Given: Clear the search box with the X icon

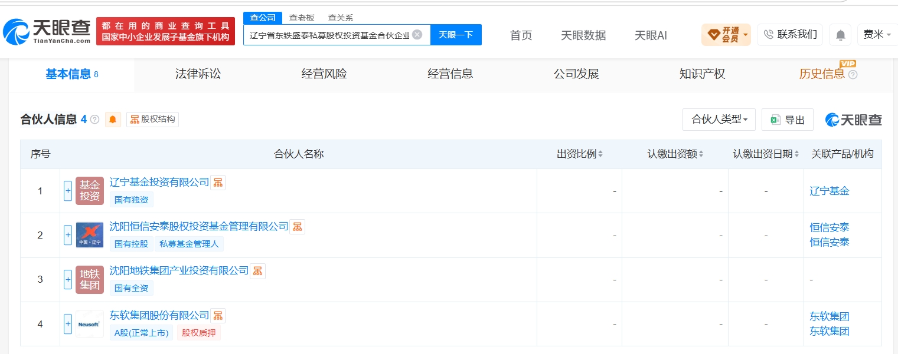Looking at the screenshot, I should 417,34.
